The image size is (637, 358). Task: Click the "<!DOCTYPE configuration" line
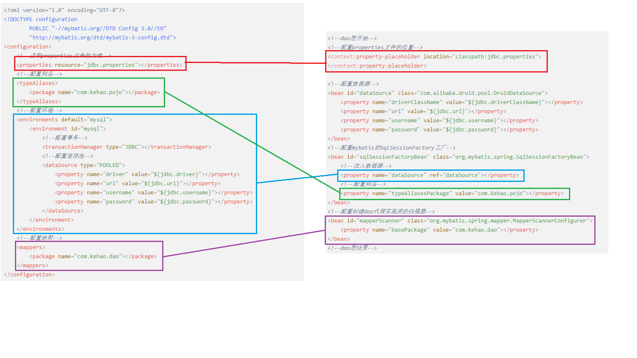click(x=40, y=19)
